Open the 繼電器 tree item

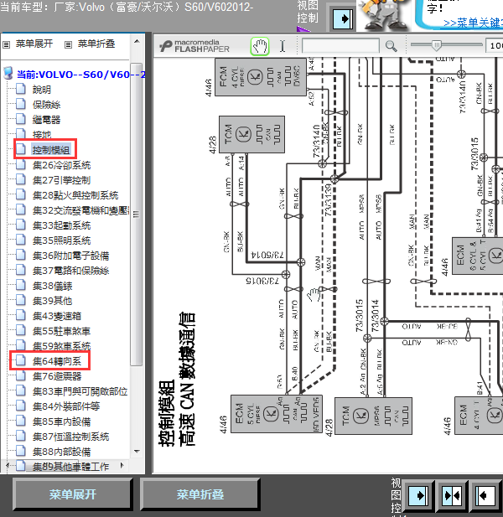[x=46, y=120]
